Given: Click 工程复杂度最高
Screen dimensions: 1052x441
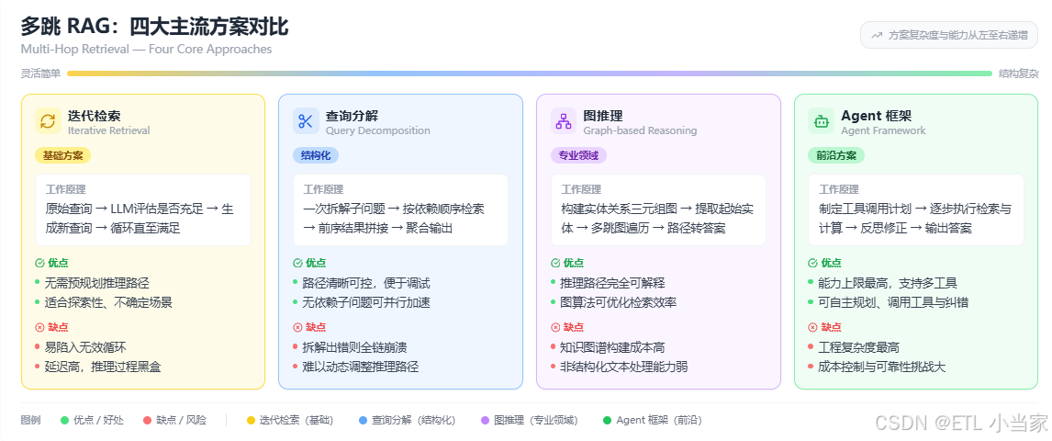Looking at the screenshot, I should (x=859, y=347).
